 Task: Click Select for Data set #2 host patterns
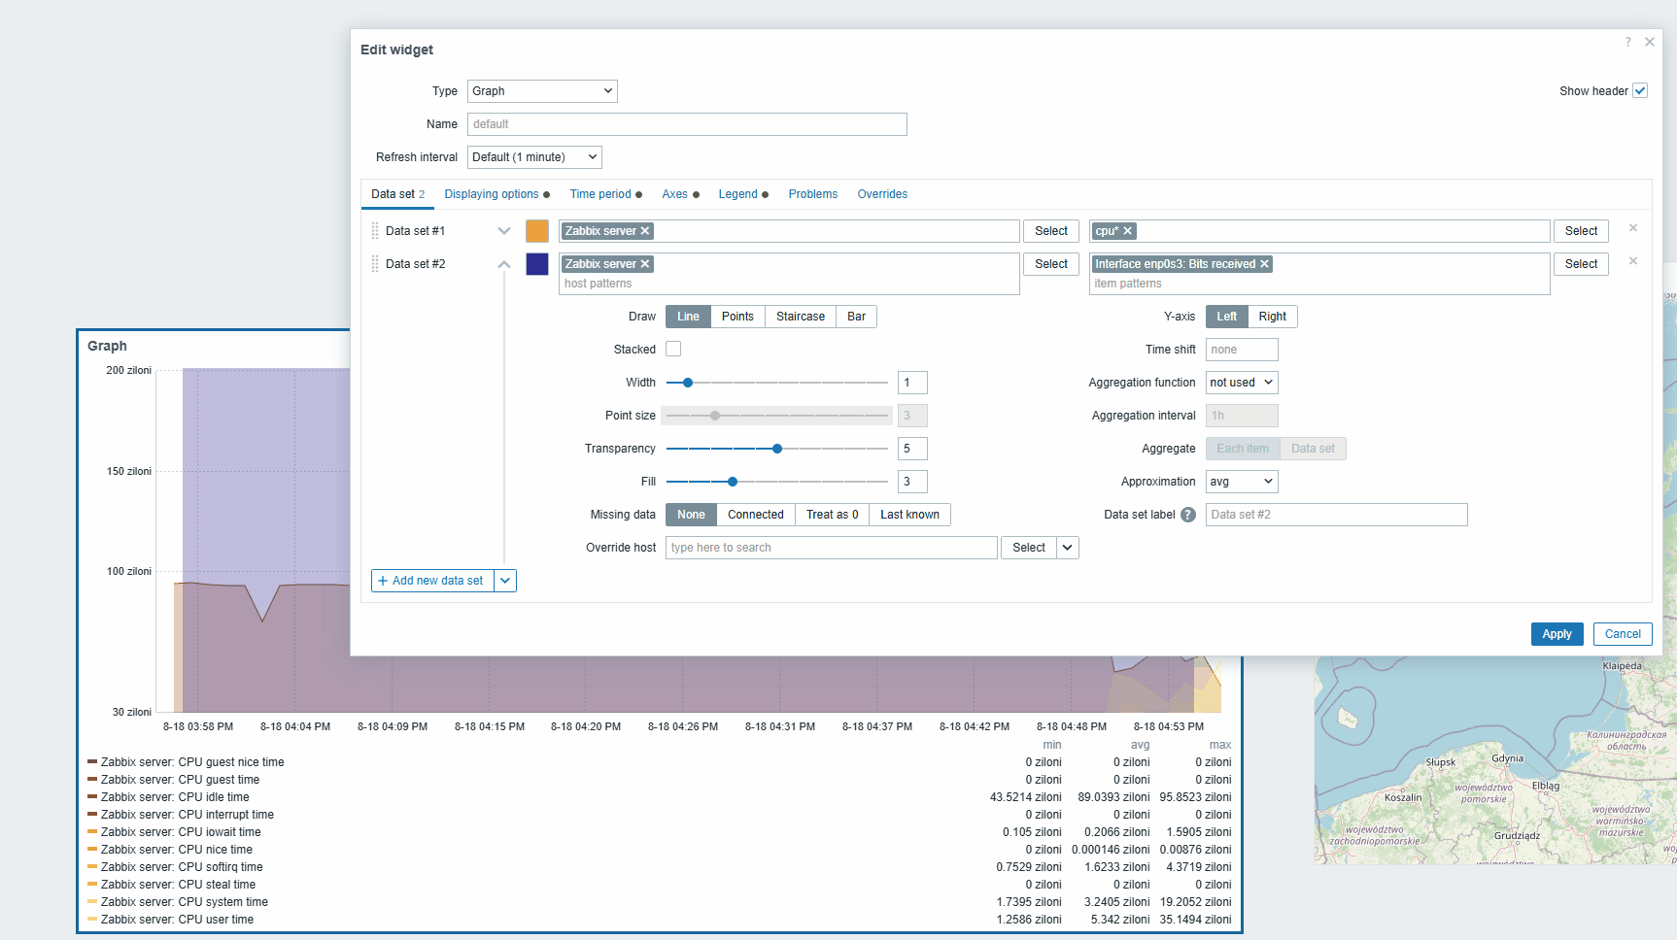(1051, 264)
